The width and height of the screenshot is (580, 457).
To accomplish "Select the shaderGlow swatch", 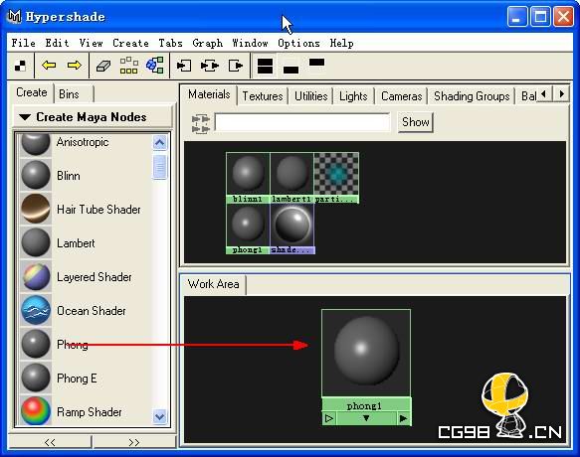I will [292, 229].
